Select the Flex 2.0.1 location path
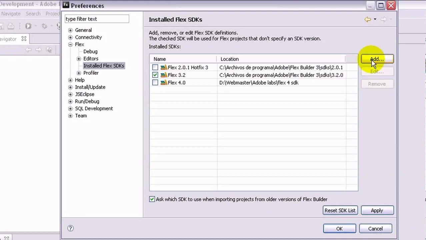This screenshot has height=240, width=426. [281, 67]
